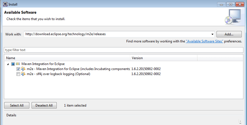247x125 pixels.
Task: Click the Maven Integration category icon
Action: pos(18,64)
